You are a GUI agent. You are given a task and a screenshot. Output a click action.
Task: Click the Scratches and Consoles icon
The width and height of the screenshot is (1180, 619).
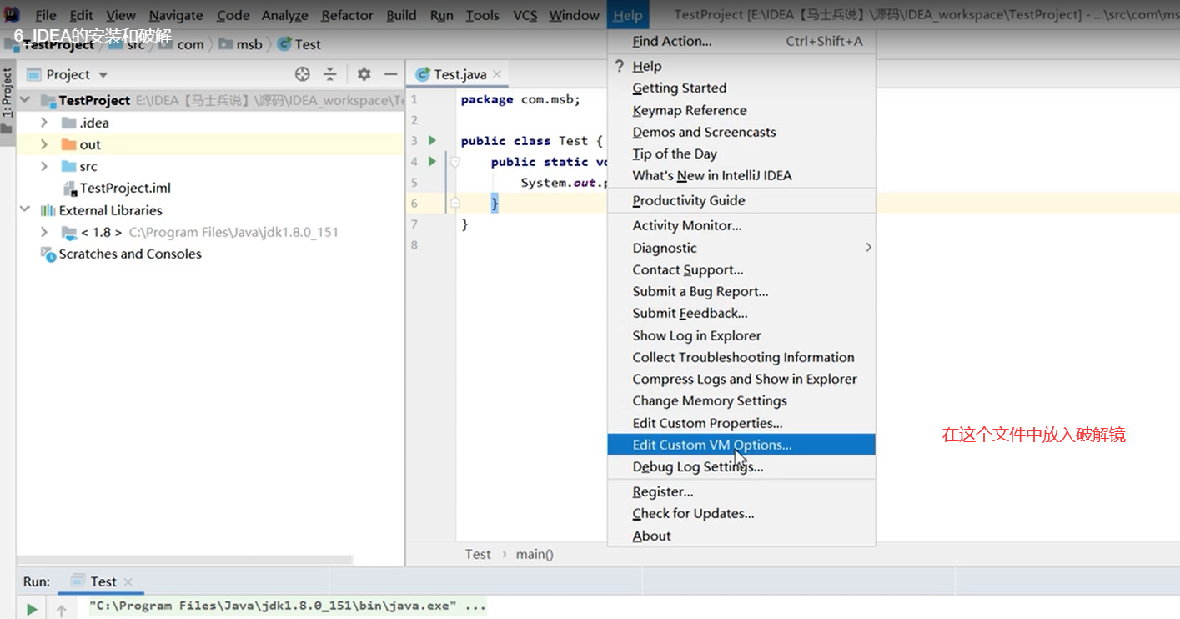(x=48, y=254)
